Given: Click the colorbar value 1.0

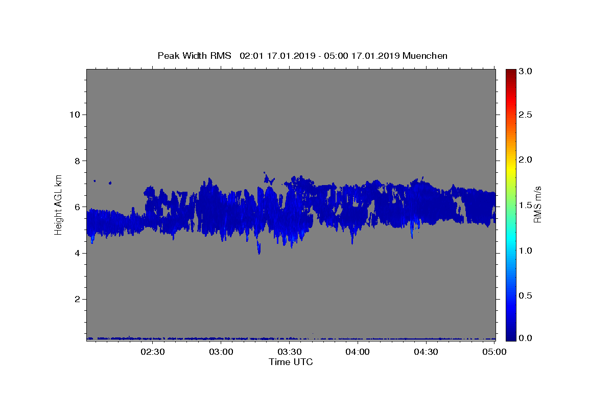Looking at the screenshot, I should coord(526,251).
